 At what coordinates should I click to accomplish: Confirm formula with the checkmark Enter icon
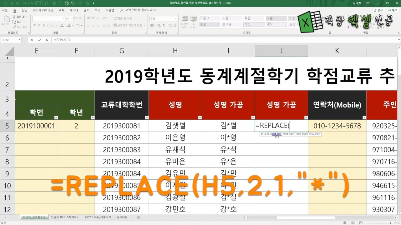click(39, 40)
